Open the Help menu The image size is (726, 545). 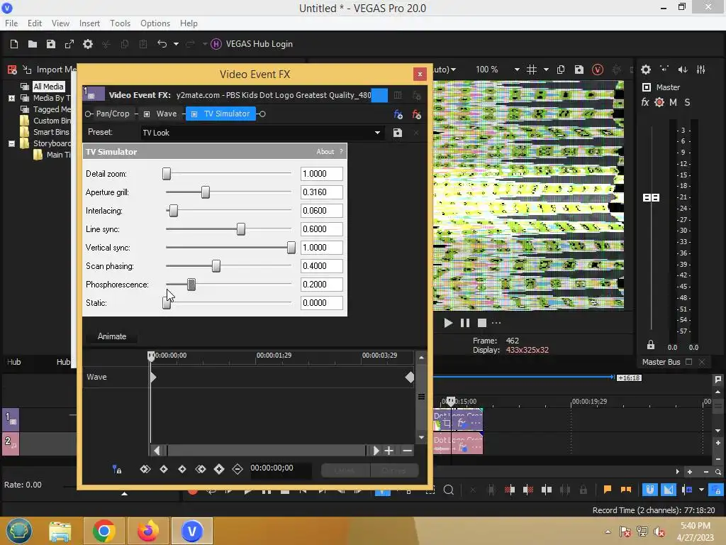click(x=189, y=23)
